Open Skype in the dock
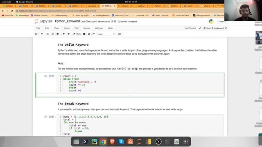 click(x=121, y=142)
